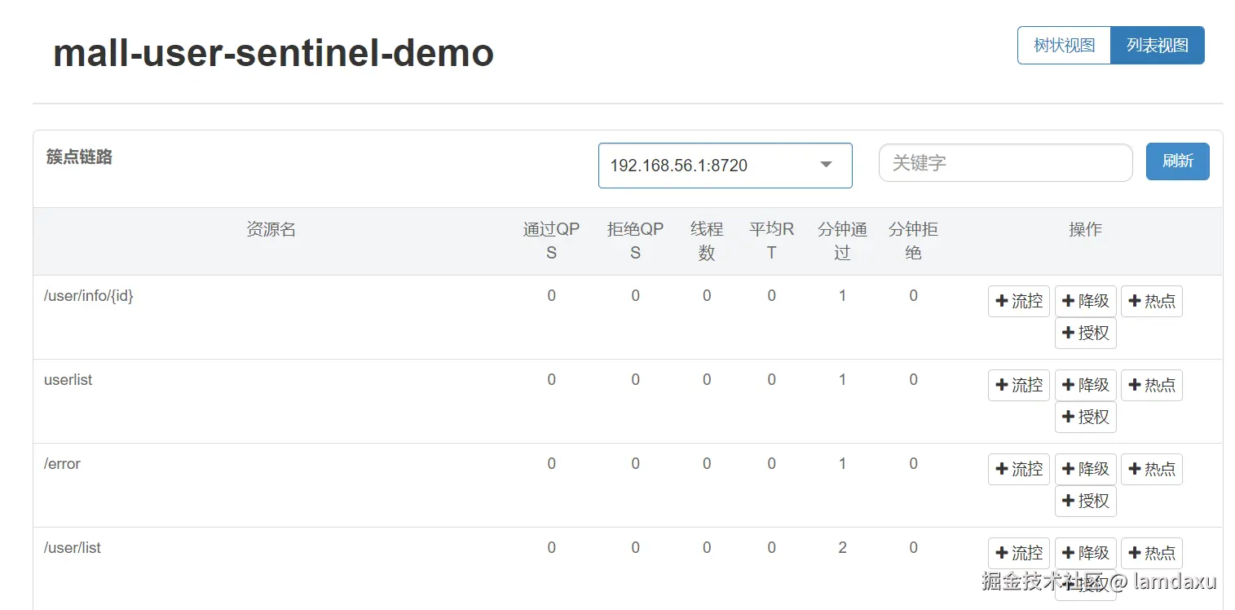Viewport: 1235px width, 610px height.
Task: Add flow control rule for /user/list
Action: (x=1018, y=554)
